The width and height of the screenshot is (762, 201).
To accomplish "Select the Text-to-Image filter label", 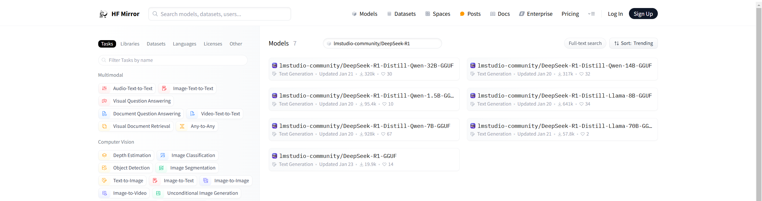I will [128, 181].
